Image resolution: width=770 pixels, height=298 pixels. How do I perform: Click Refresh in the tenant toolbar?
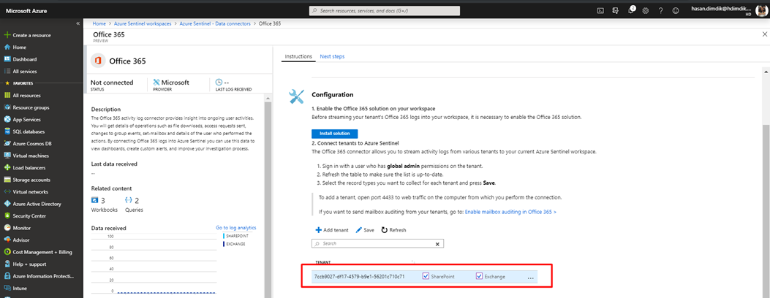point(393,230)
